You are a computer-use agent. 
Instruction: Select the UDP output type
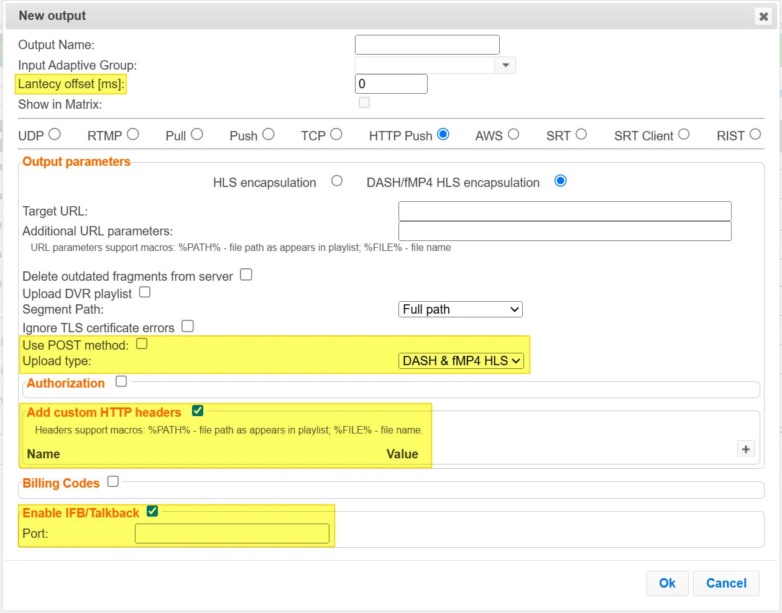(55, 134)
